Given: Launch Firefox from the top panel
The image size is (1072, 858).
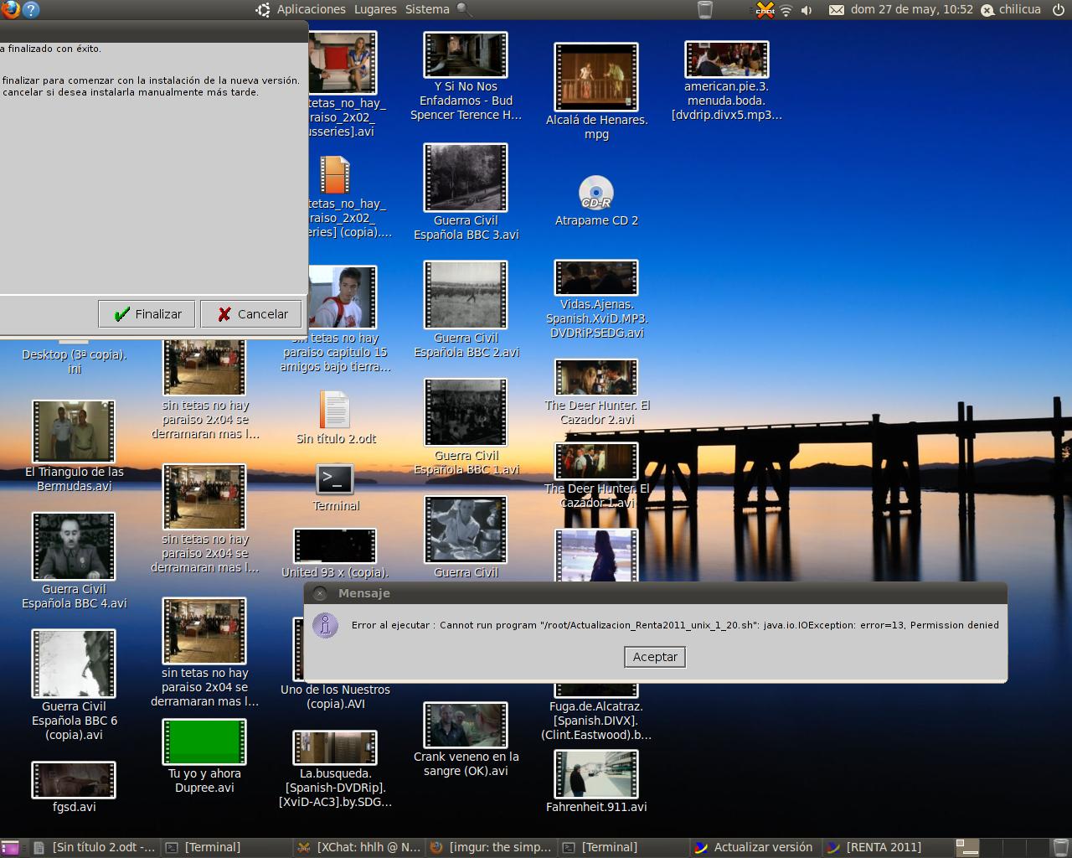Looking at the screenshot, I should point(10,9).
